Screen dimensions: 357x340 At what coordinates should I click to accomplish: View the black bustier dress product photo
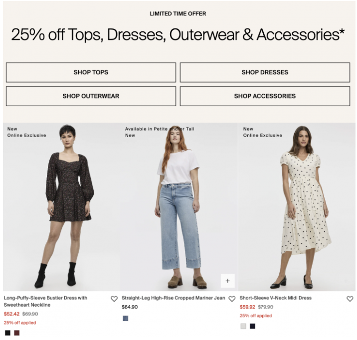61,207
